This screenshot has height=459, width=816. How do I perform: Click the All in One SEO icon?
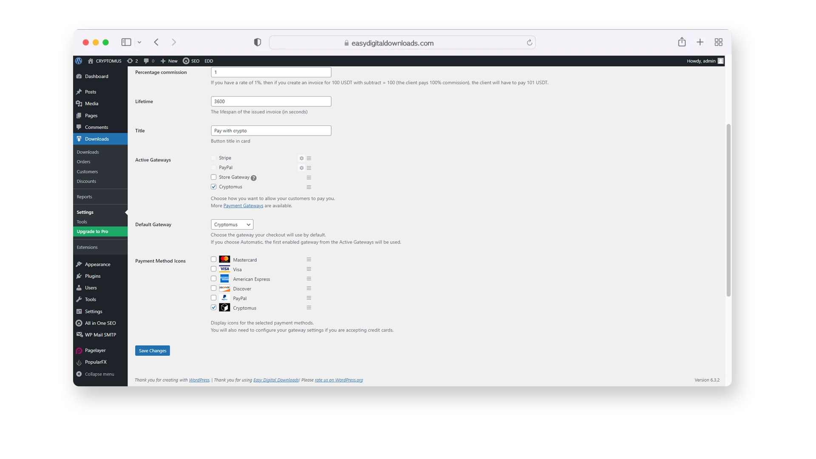pos(79,322)
